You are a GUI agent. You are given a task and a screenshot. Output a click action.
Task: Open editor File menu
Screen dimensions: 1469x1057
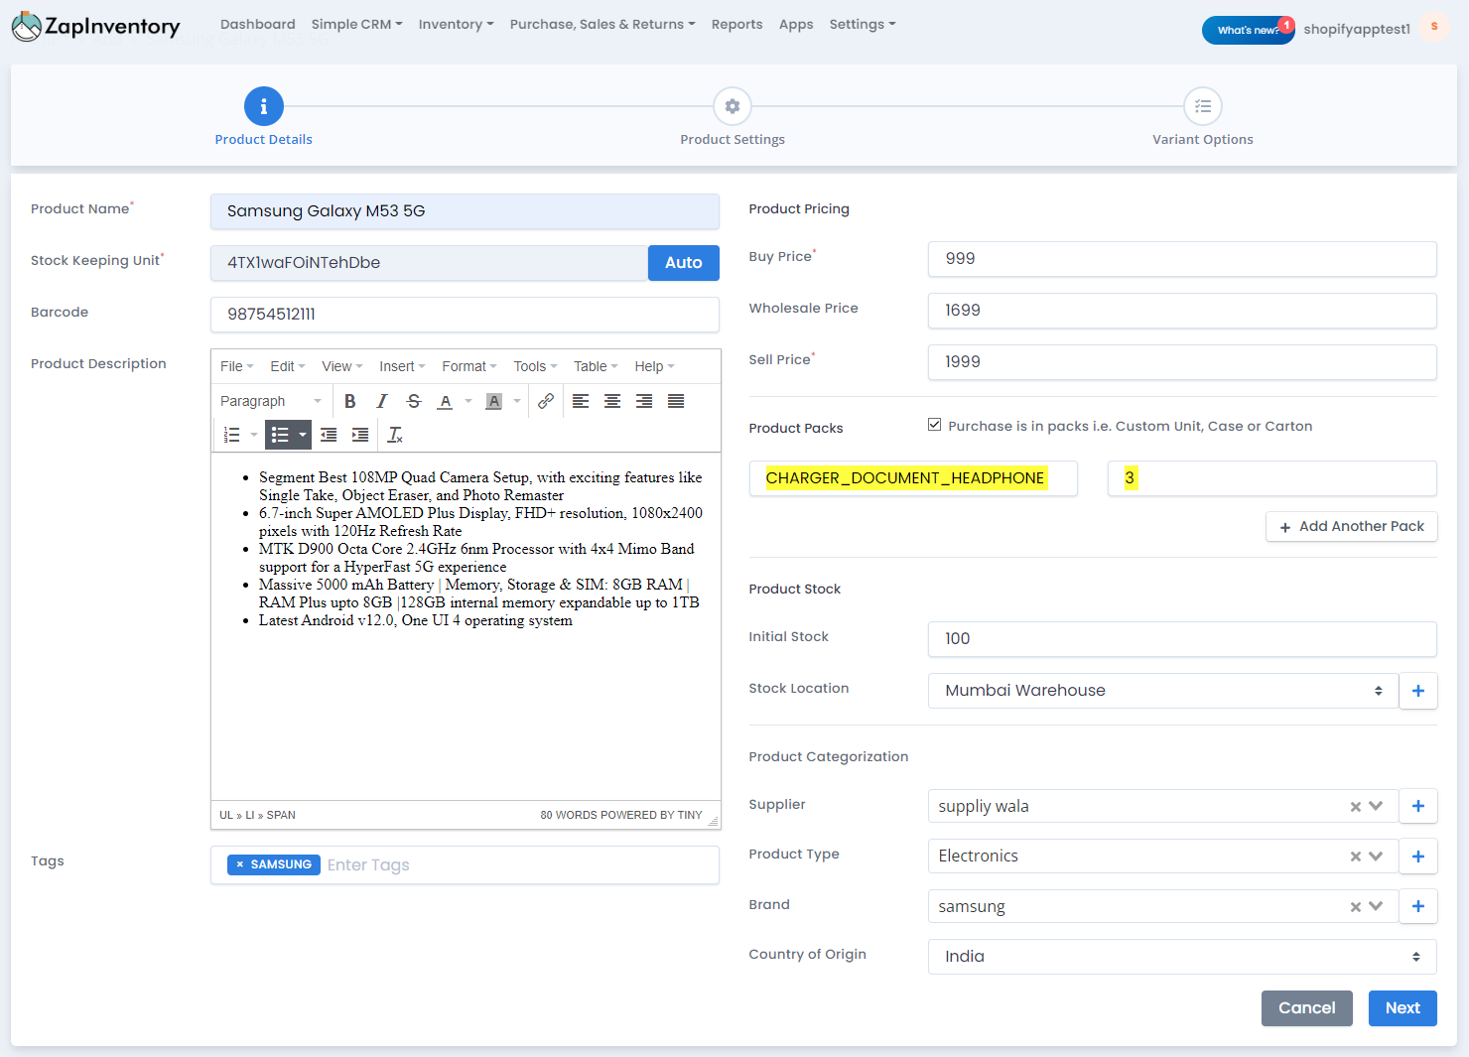pyautogui.click(x=237, y=366)
